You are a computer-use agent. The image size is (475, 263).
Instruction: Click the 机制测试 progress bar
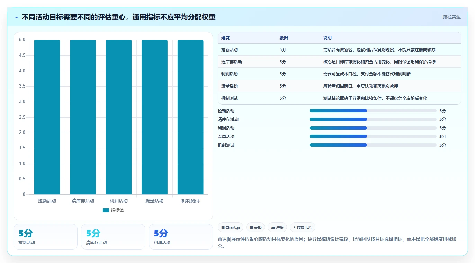(373, 145)
